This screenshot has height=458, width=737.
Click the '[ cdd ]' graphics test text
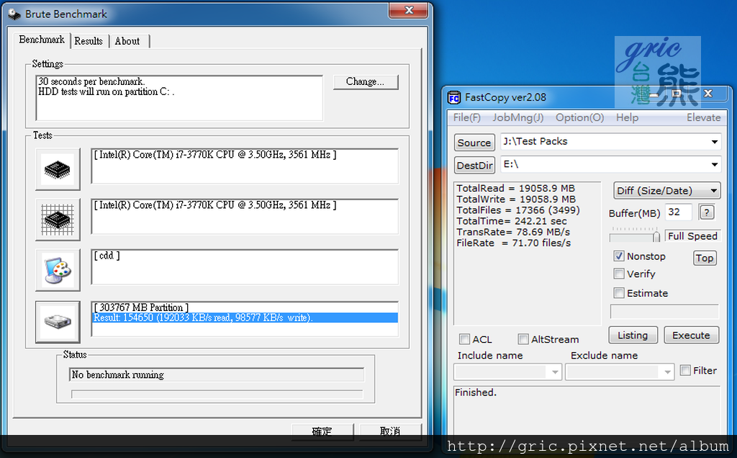pos(107,256)
